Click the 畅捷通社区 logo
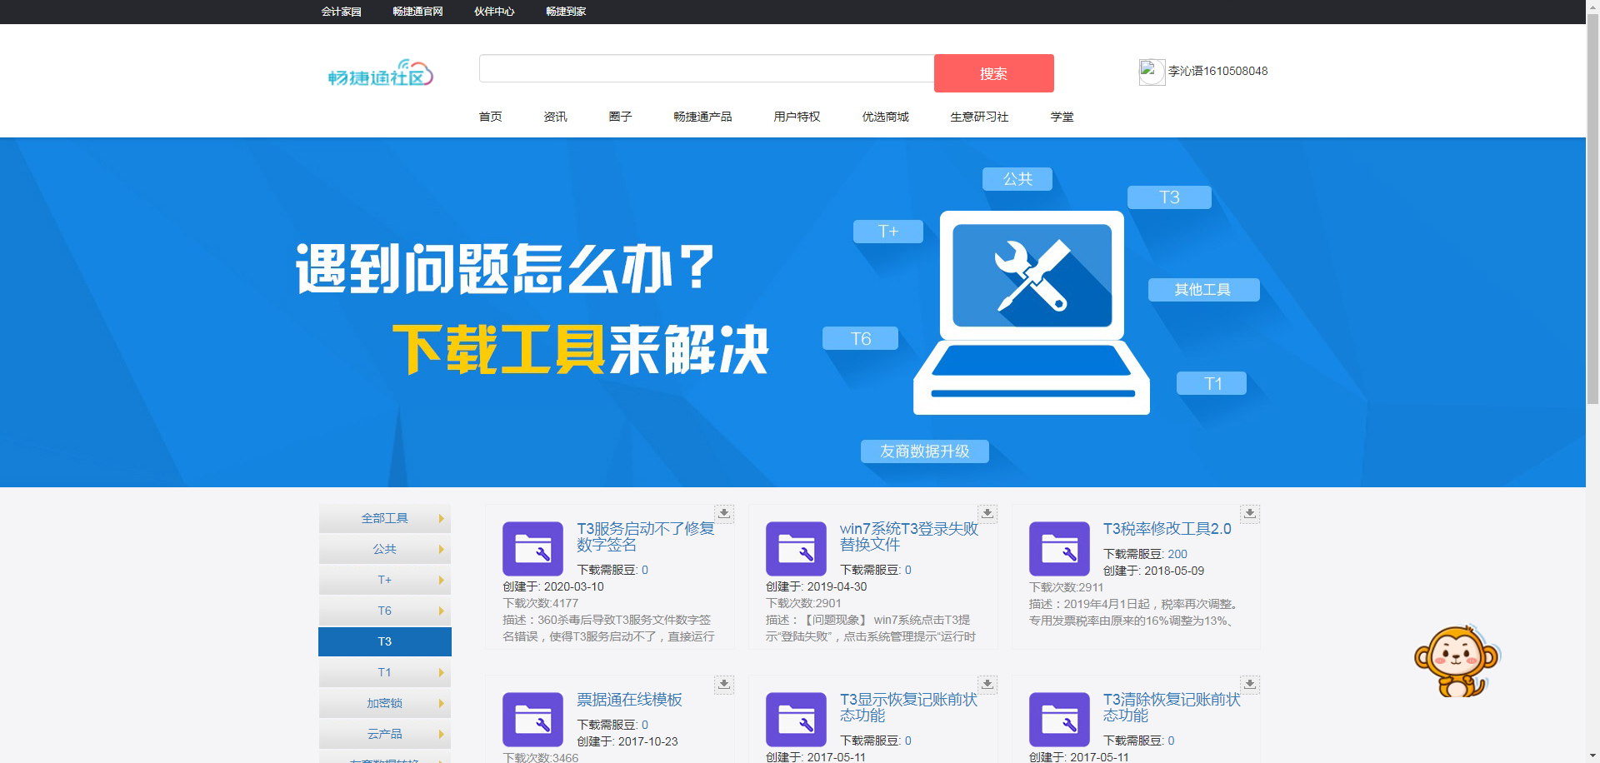This screenshot has width=1600, height=763. click(381, 73)
